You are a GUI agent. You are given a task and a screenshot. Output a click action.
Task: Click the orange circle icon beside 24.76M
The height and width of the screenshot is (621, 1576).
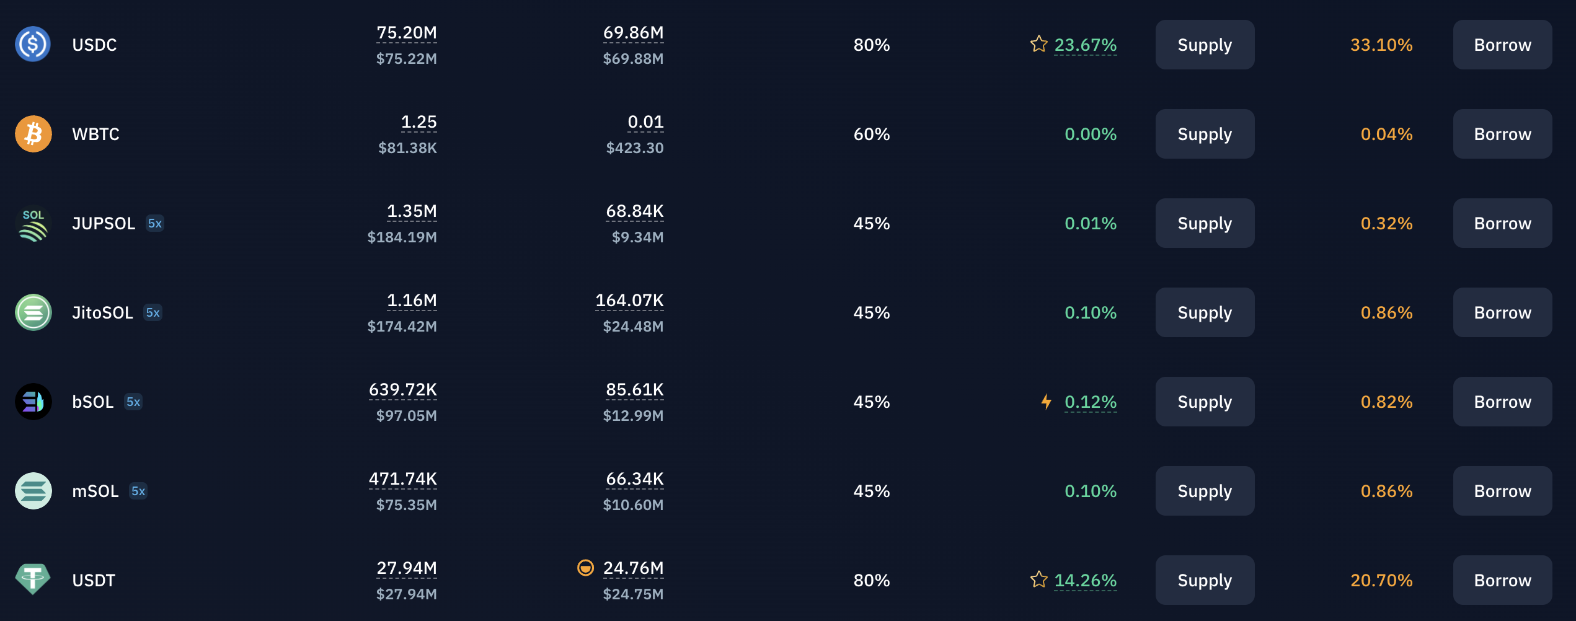[x=585, y=568]
